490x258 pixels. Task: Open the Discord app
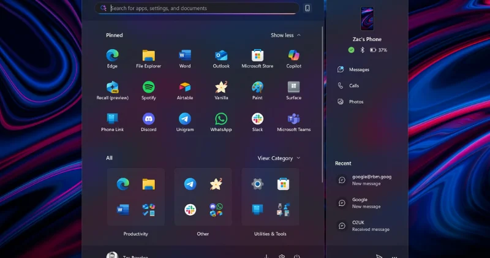[x=148, y=123]
